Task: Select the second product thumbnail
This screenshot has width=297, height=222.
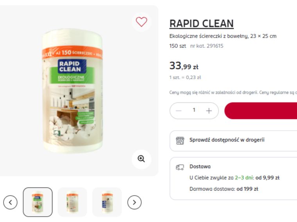Action: [x=72, y=202]
